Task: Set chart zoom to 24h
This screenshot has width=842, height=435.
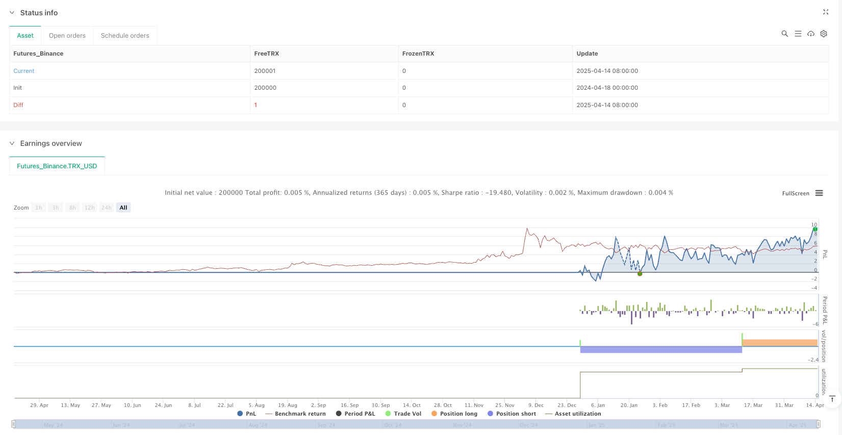Action: coord(106,208)
